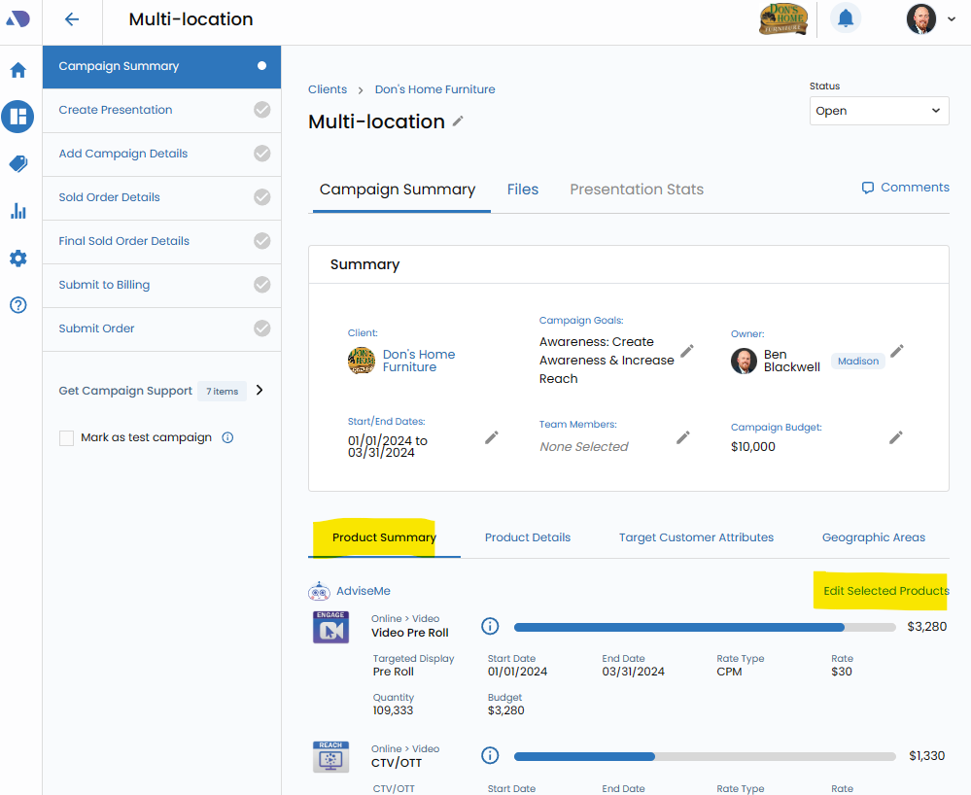Viewport: 971px width, 795px height.
Task: Click the Edit Selected Products link
Action: (x=885, y=591)
